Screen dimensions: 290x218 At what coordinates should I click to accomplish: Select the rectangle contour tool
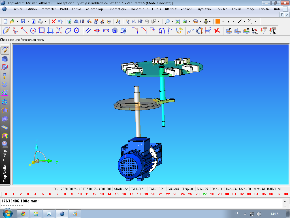click(42, 30)
